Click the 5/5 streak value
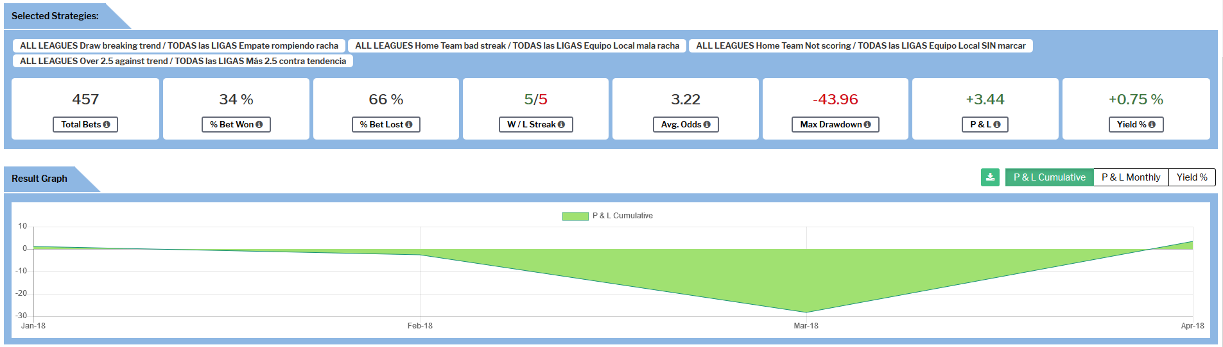 pos(536,99)
